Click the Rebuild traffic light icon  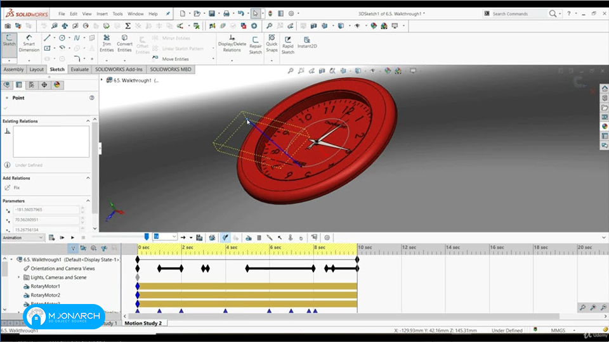tap(270, 13)
